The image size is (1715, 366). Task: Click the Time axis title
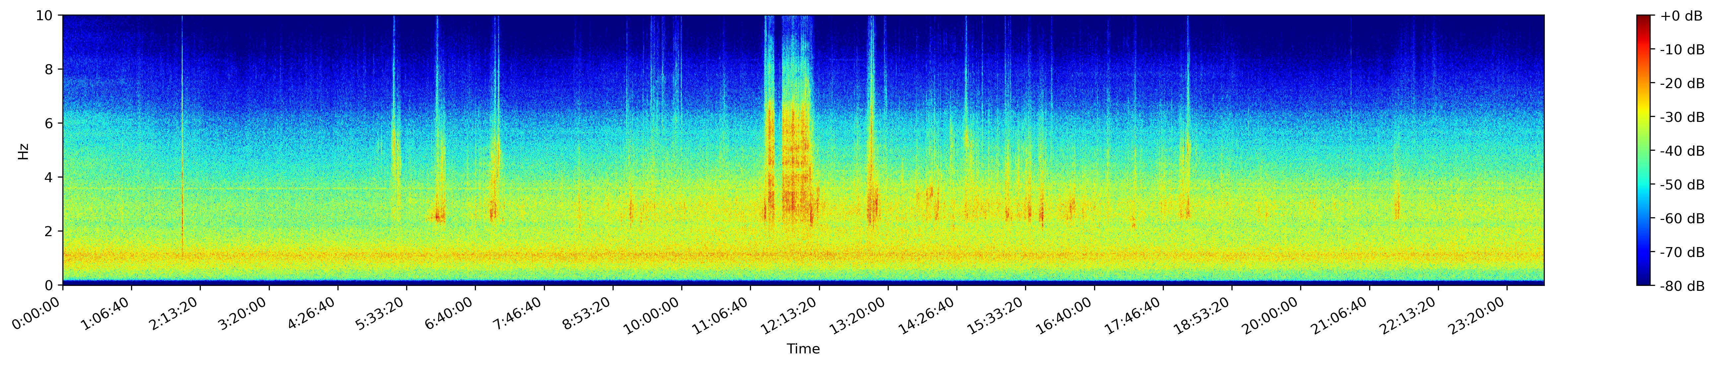(803, 349)
